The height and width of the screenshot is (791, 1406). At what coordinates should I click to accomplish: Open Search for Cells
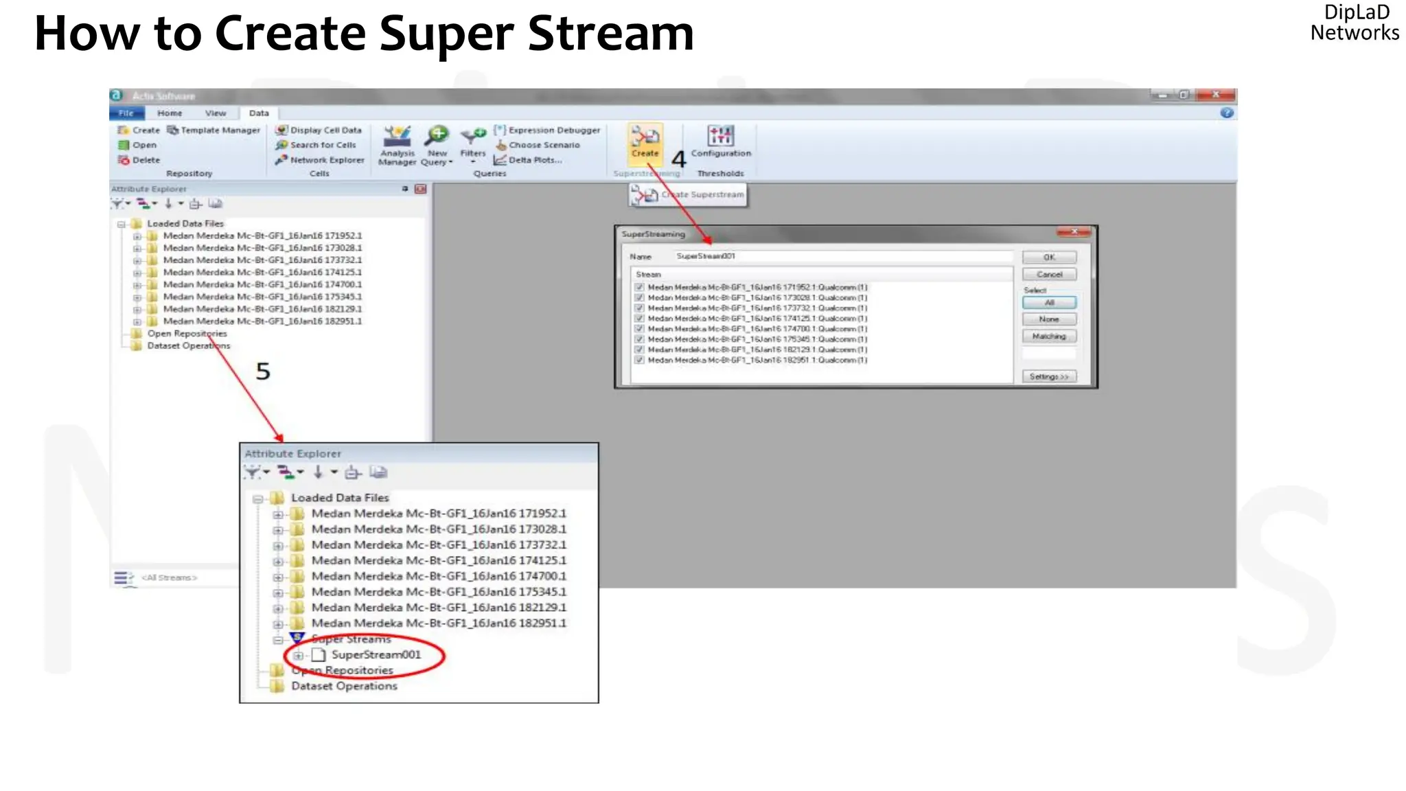pos(316,145)
